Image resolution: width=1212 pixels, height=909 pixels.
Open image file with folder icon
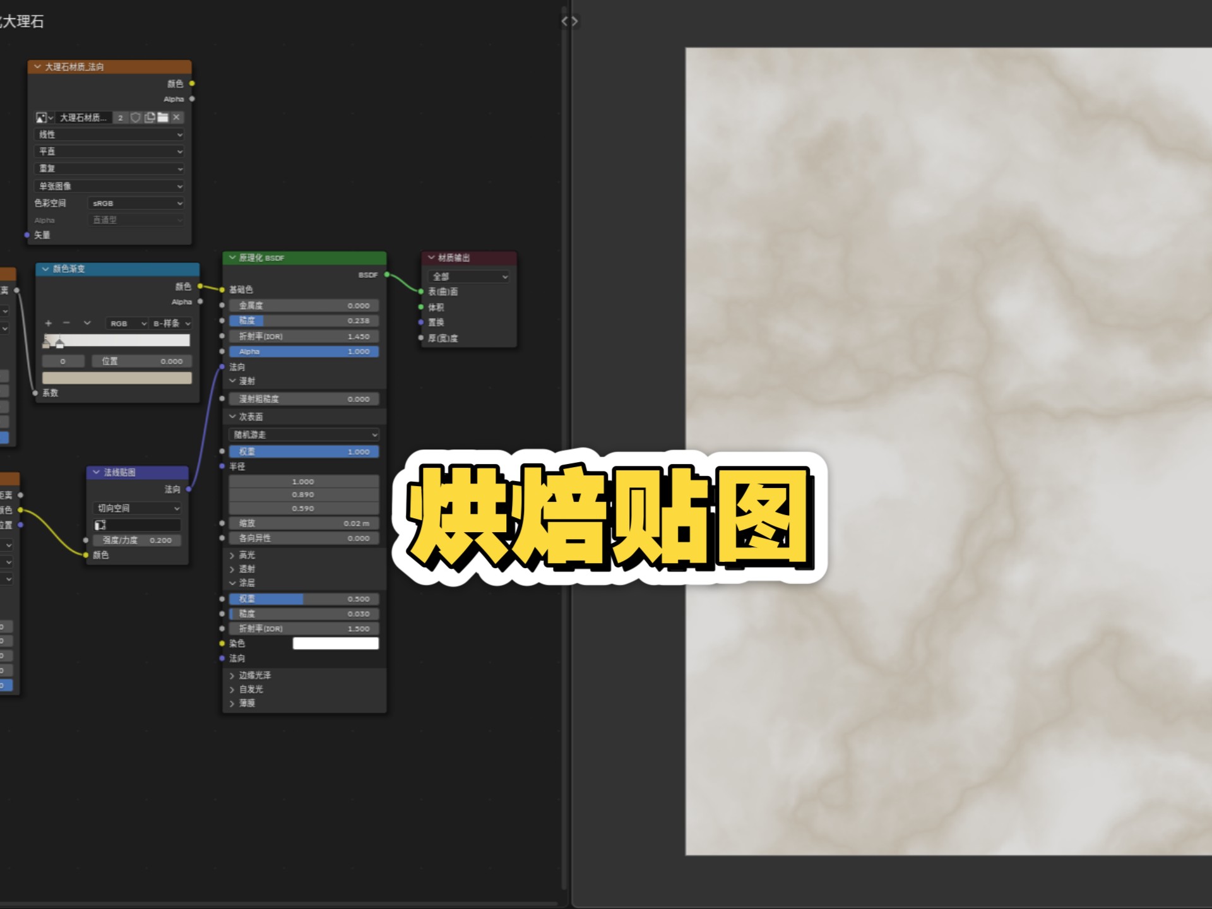click(x=163, y=117)
